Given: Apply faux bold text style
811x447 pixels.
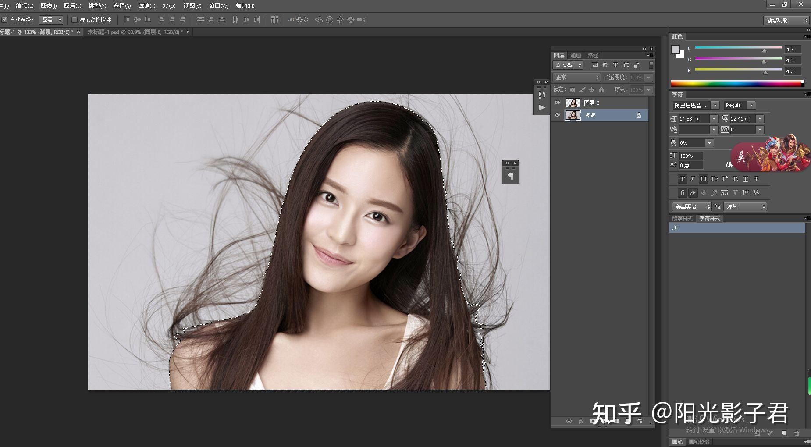Looking at the screenshot, I should tap(682, 179).
